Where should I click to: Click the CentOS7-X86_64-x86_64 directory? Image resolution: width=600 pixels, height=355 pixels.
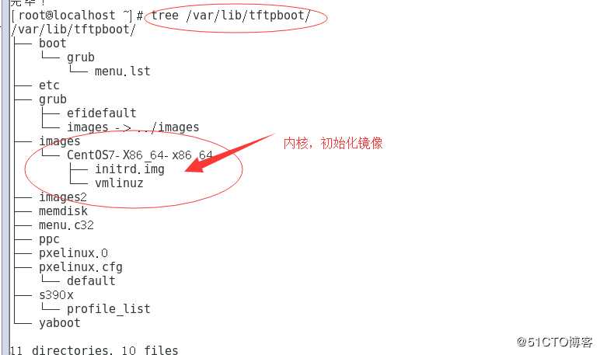click(x=140, y=155)
